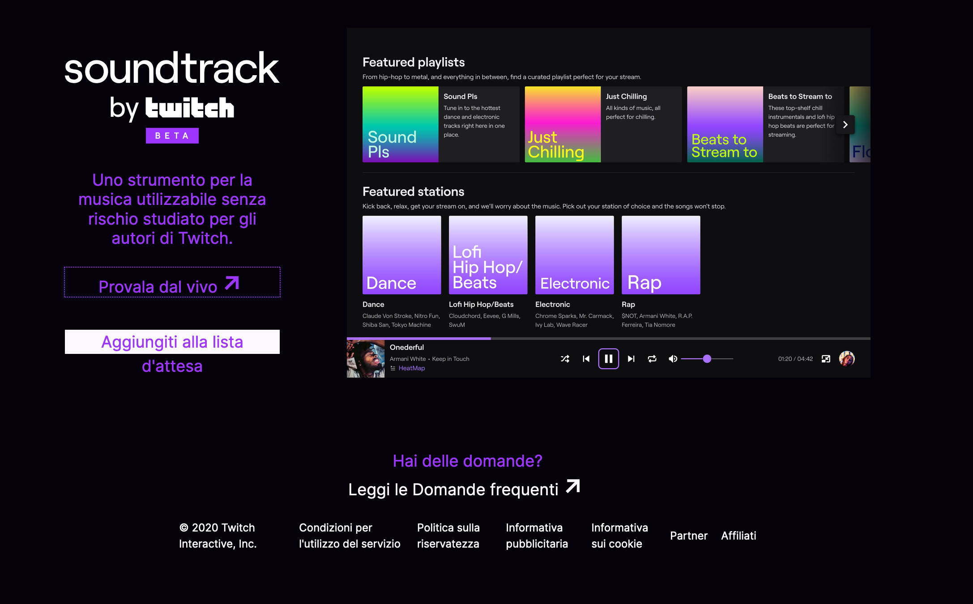The image size is (973, 604).
Task: Open the mini player popout icon
Action: [826, 359]
